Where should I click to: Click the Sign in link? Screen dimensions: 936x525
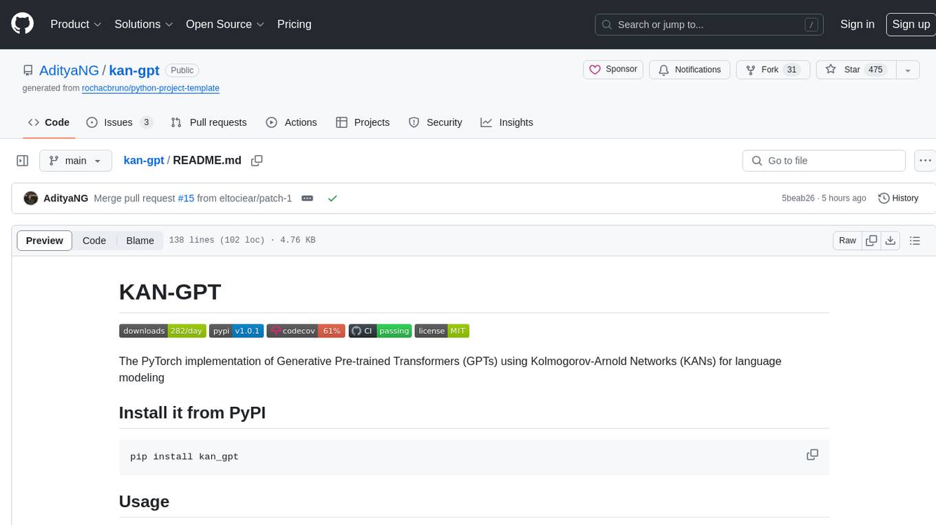[857, 24]
